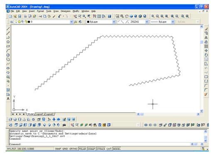Toggle OSNAP mode in status bar
Viewport: 211px width, 154px height.
91,149
